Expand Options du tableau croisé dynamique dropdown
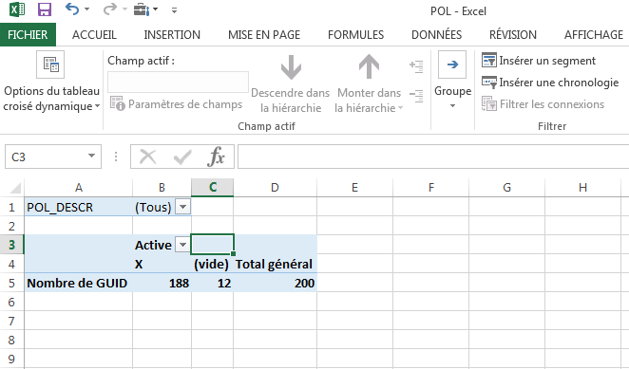This screenshot has width=629, height=369. 98,106
